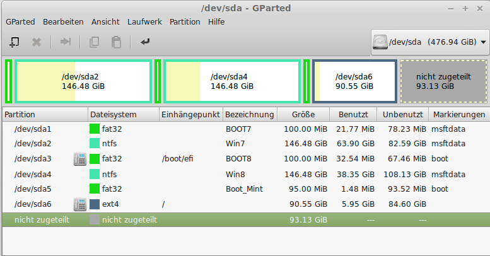Click gray swatch in nicht zugeteilt row
The width and height of the screenshot is (490, 256).
coord(95,219)
